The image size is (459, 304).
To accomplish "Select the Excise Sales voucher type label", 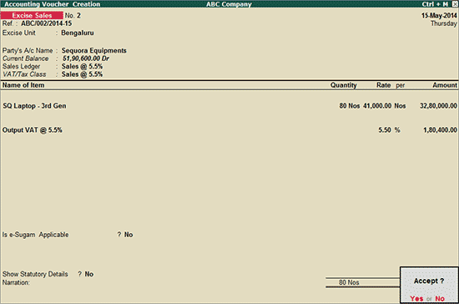I will click(x=32, y=15).
